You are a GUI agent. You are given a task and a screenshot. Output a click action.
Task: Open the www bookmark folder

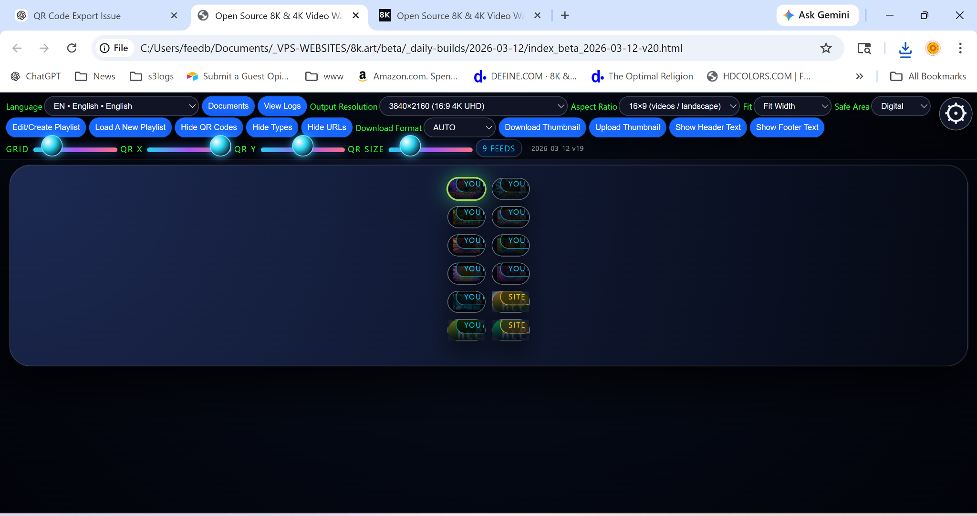(x=324, y=76)
